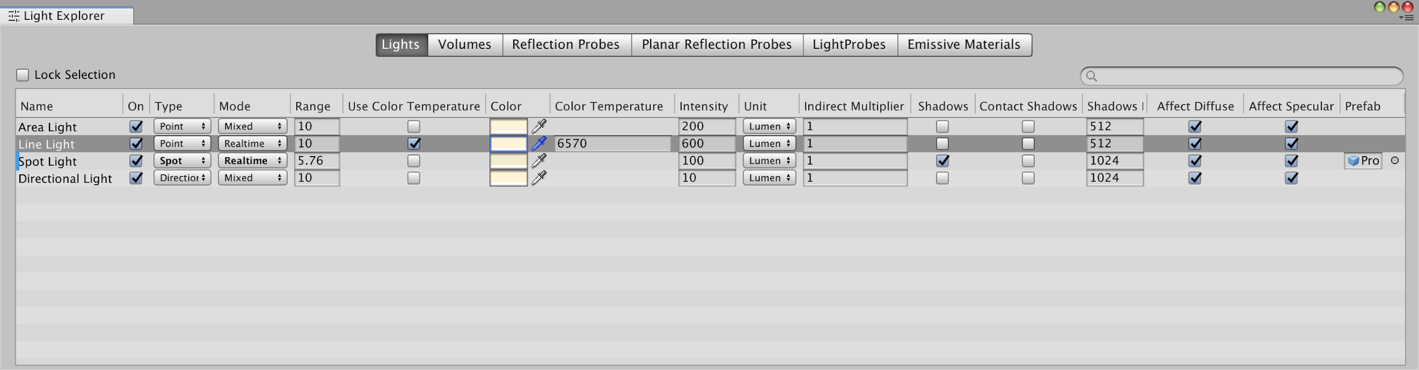
Task: Switch to the Emissive Materials tab
Action: 963,45
